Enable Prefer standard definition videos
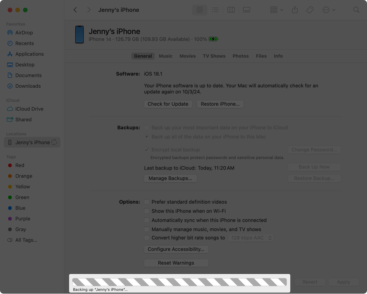This screenshot has width=367, height=294. pyautogui.click(x=147, y=202)
